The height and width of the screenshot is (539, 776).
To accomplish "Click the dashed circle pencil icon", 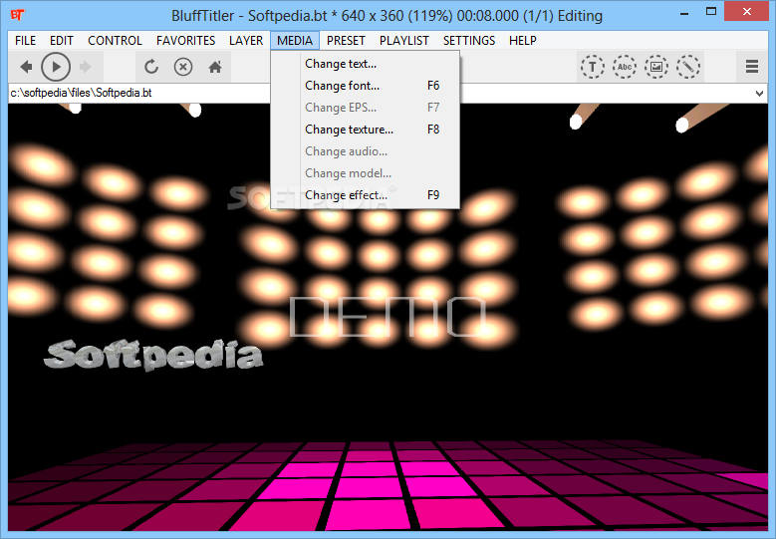I will click(688, 67).
